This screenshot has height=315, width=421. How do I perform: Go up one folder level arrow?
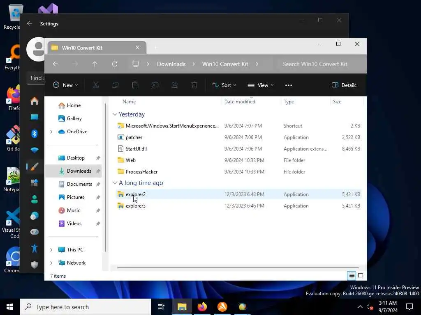(x=95, y=64)
